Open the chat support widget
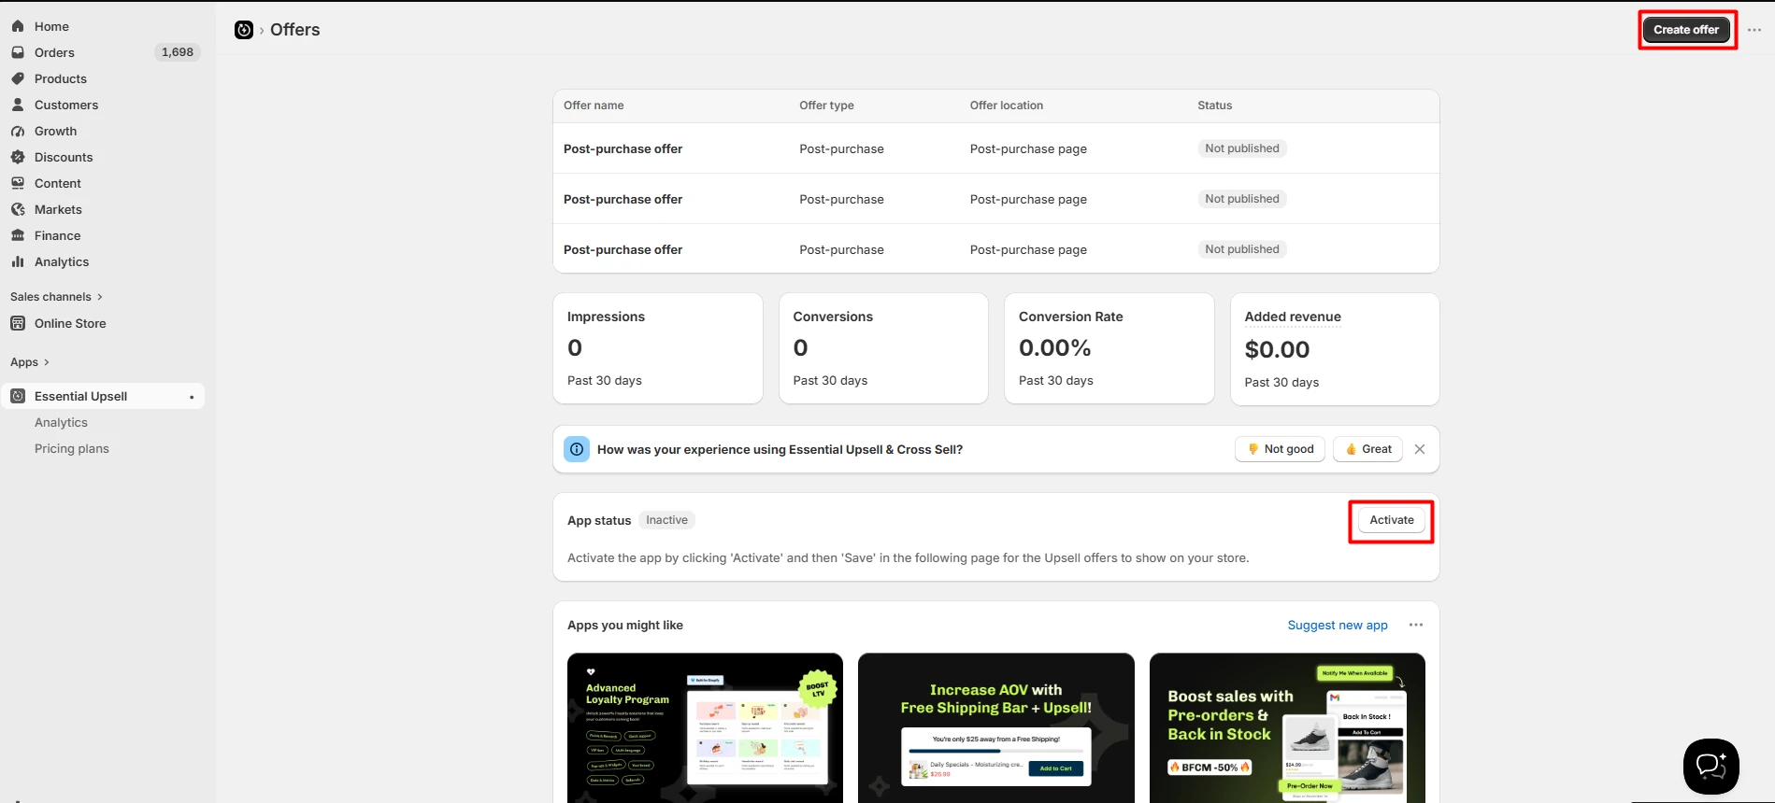The width and height of the screenshot is (1775, 803). click(x=1711, y=767)
